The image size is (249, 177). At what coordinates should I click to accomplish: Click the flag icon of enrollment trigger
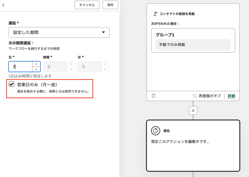point(155,14)
